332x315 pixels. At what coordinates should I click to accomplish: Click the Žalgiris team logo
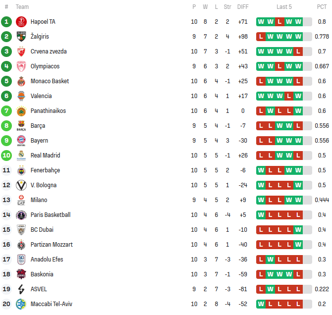(x=21, y=37)
